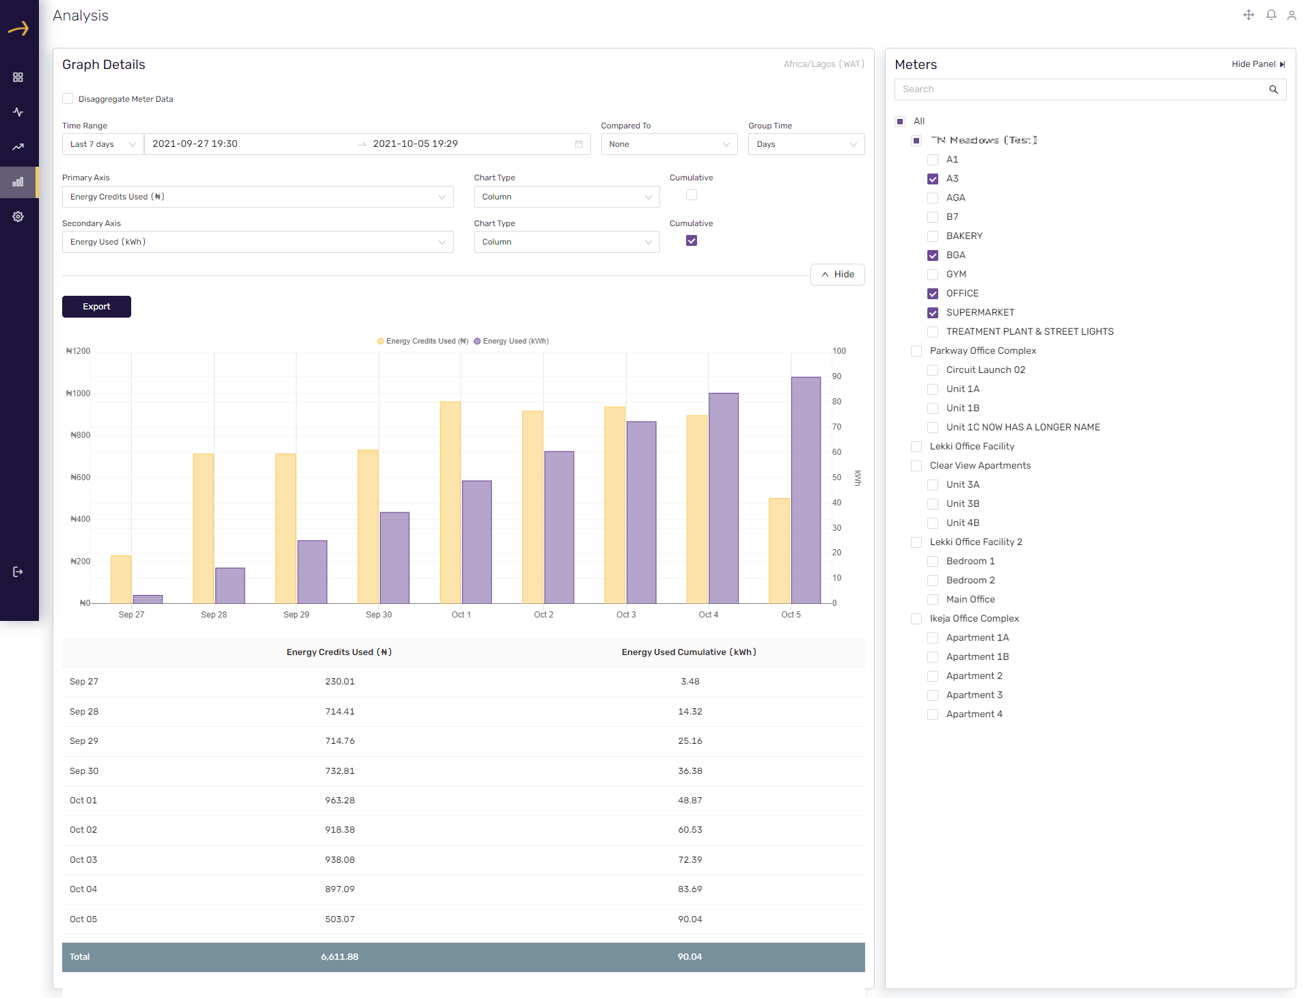Check the GYM meter
The image size is (1310, 998).
pyautogui.click(x=933, y=275)
